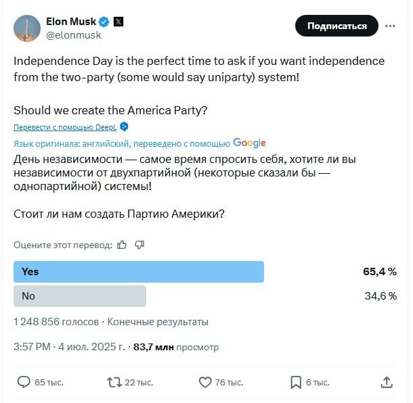Click the @elonmusk handle
Viewport: 413px width, 403px height.
click(72, 34)
